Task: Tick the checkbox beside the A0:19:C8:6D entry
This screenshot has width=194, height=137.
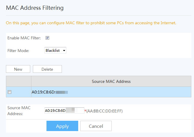Action: point(9,92)
